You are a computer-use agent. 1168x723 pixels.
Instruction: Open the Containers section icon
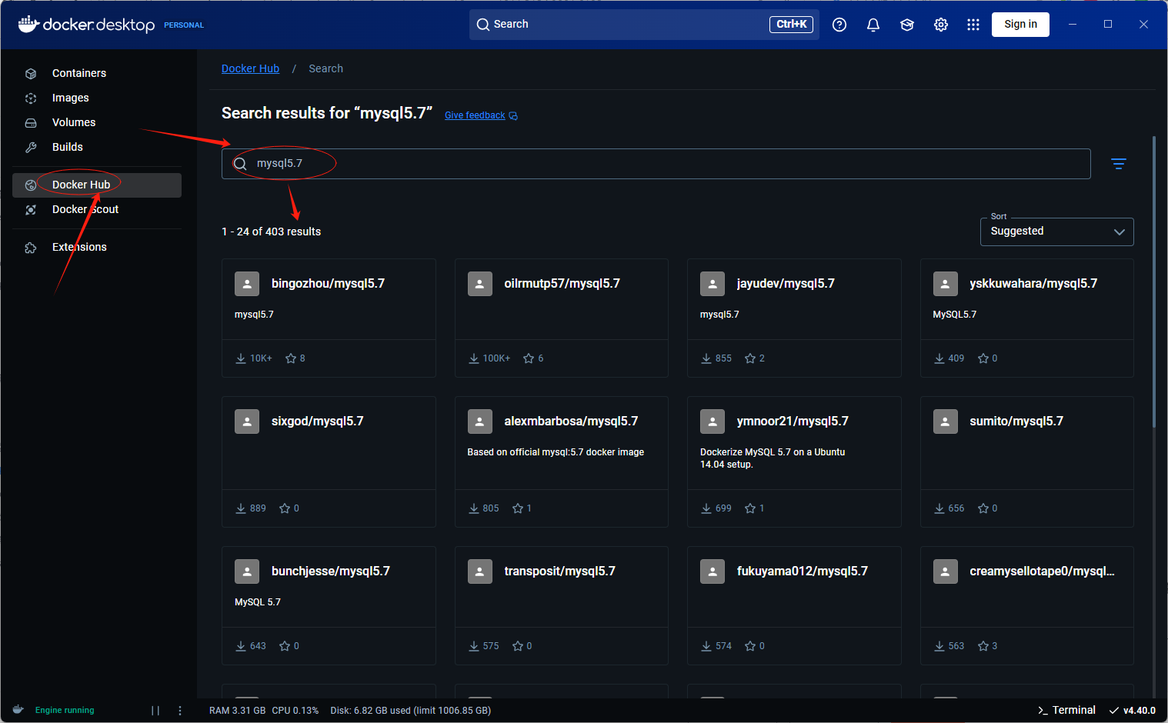pyautogui.click(x=31, y=74)
